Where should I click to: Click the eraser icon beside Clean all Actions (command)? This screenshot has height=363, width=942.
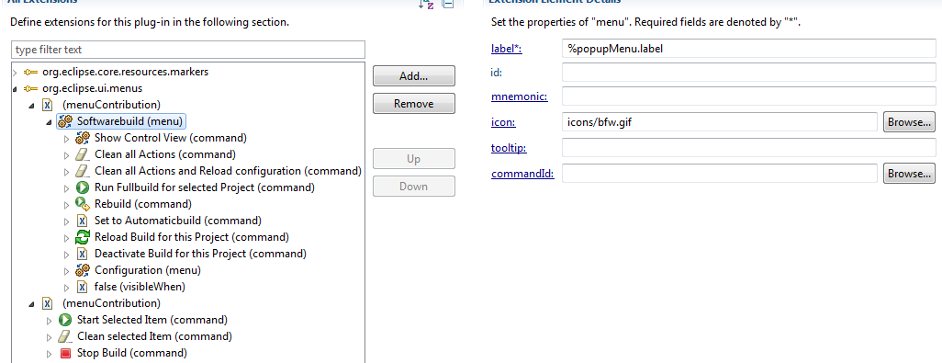(x=83, y=154)
